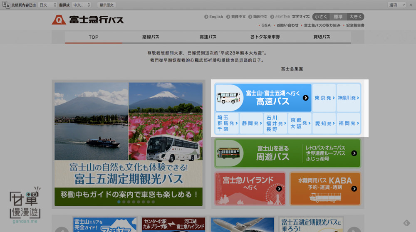Open the 選項 options dropdown
The image size is (416, 232).
[396, 5]
